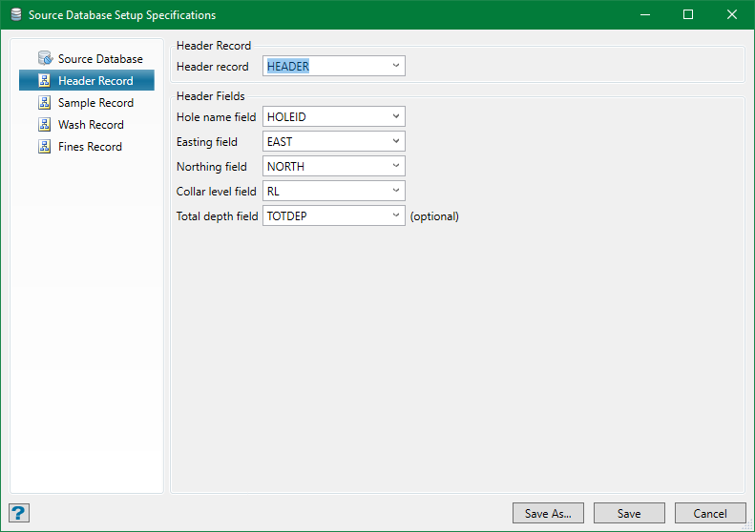The width and height of the screenshot is (755, 532).
Task: Select the Sample Record page label
Action: click(x=95, y=103)
